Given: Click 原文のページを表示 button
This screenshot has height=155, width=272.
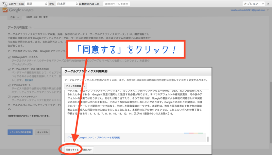Looking at the screenshot, I should pyautogui.click(x=117, y=4).
